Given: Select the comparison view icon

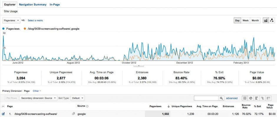Looking at the screenshot, I should (x=262, y=98).
